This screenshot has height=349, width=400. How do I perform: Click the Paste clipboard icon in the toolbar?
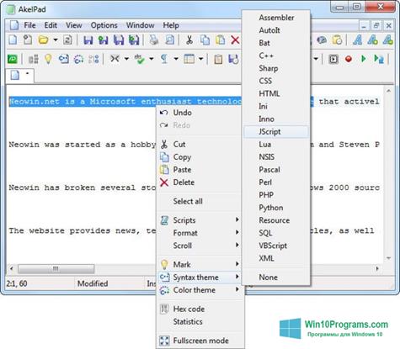(221, 40)
